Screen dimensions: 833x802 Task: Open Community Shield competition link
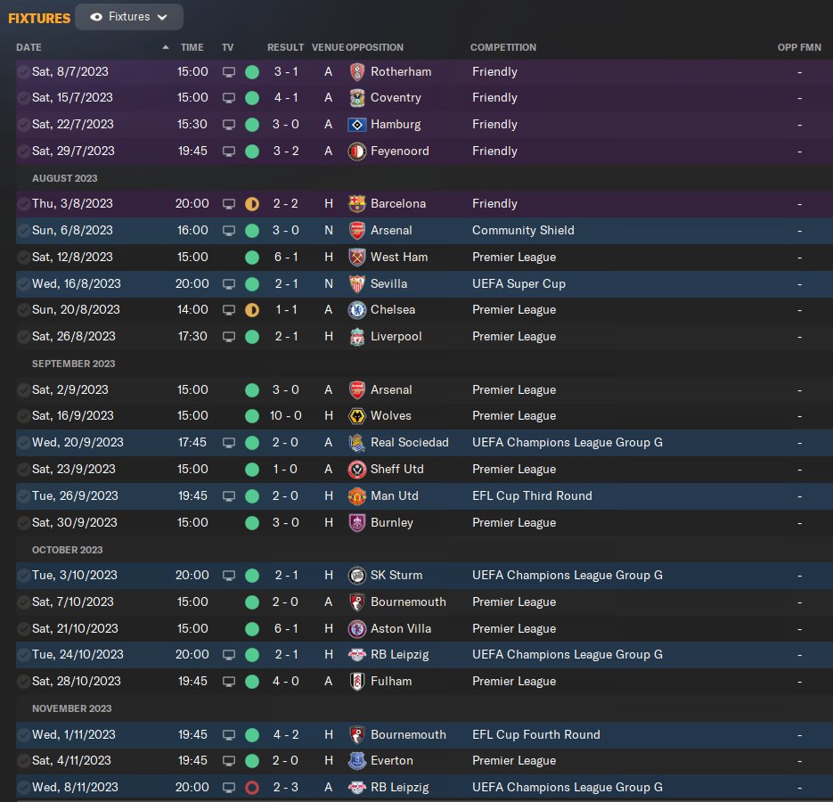523,231
